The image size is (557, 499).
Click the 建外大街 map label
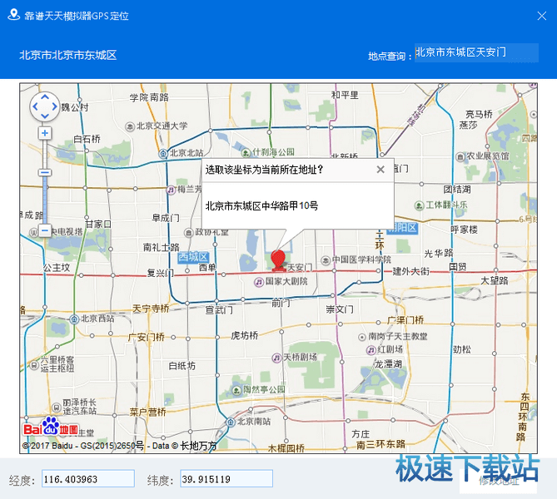411,271
